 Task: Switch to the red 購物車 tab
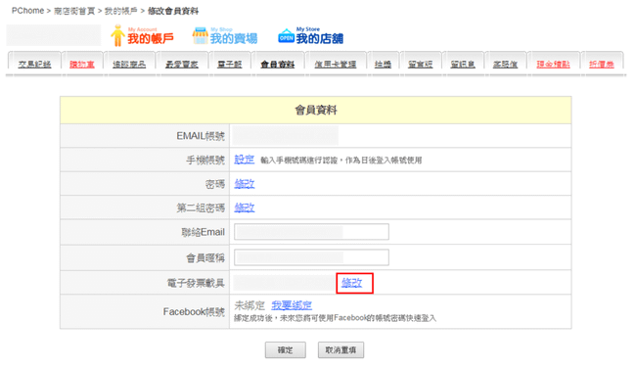(x=82, y=64)
